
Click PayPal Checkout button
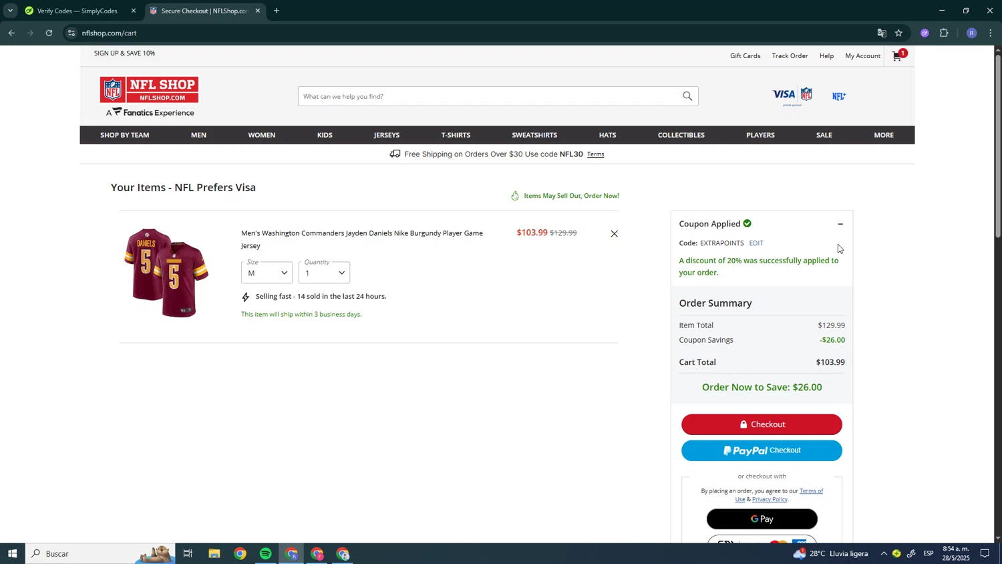pyautogui.click(x=762, y=450)
